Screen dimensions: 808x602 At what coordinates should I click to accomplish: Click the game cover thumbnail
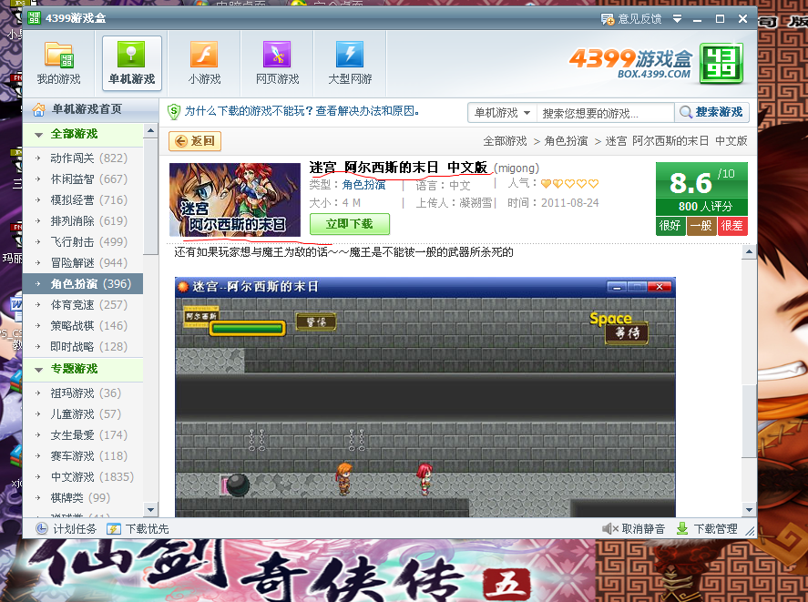(235, 200)
